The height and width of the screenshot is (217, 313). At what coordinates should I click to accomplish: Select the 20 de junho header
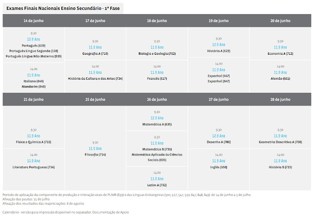(x=280, y=21)
